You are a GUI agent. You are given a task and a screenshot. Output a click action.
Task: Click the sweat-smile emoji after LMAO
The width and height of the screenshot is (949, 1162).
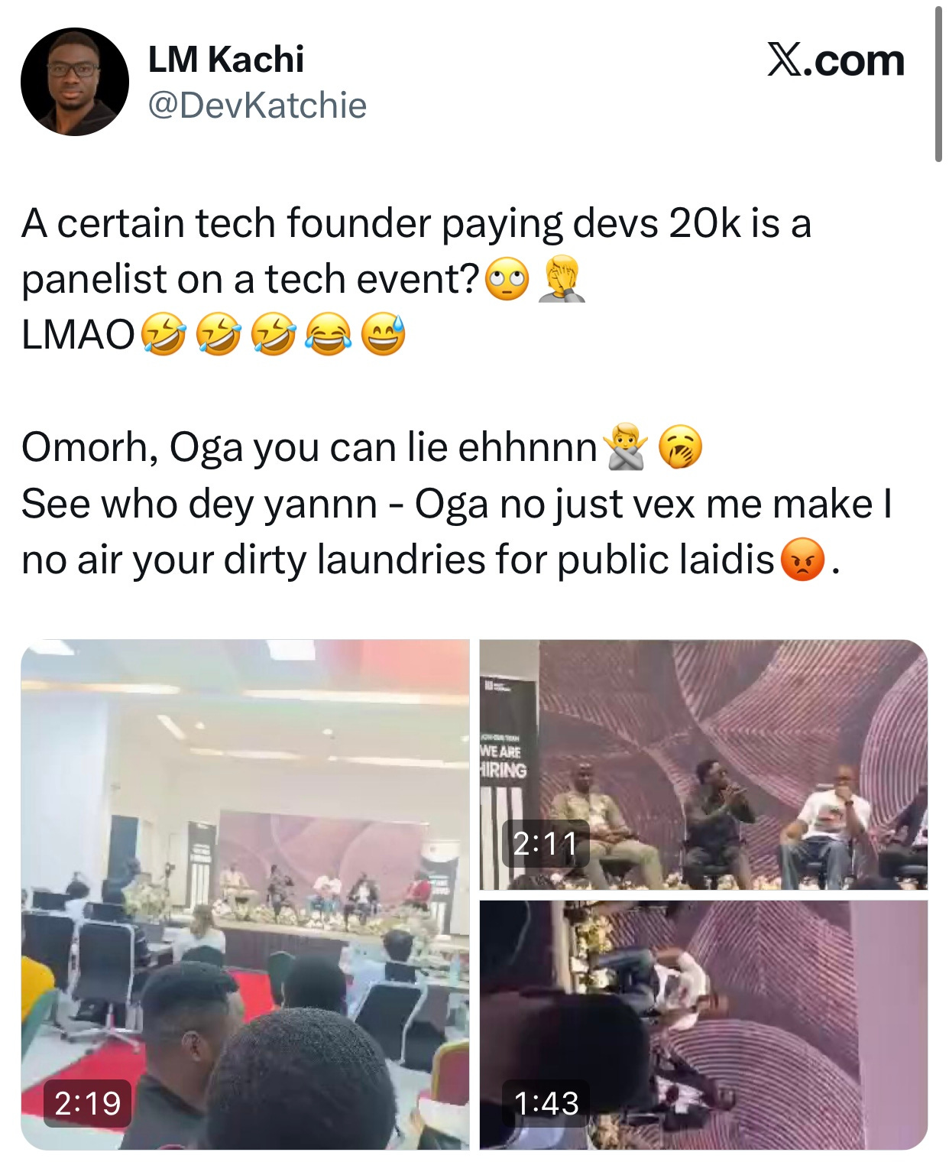(382, 336)
